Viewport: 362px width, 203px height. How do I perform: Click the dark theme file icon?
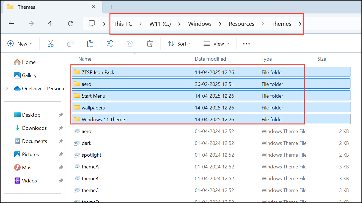click(76, 143)
